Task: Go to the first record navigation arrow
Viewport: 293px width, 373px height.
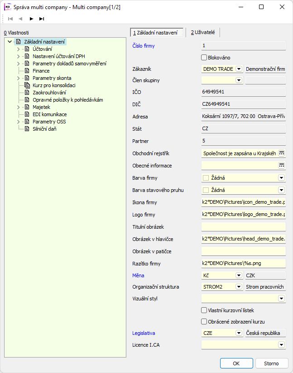Action: [x=10, y=19]
